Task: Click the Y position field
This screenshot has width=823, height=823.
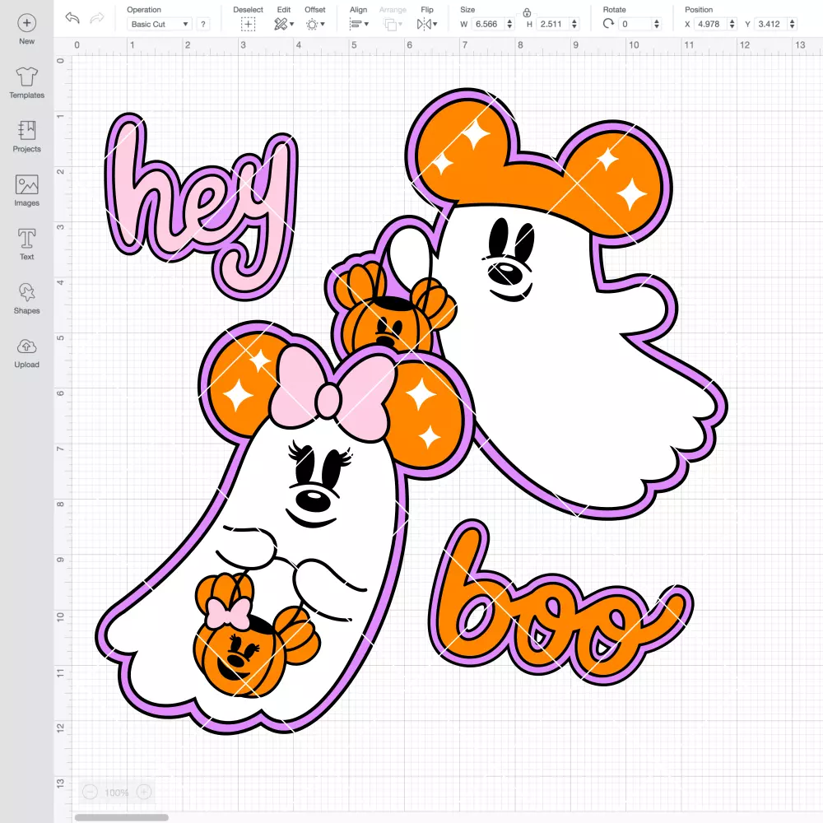Action: (771, 24)
